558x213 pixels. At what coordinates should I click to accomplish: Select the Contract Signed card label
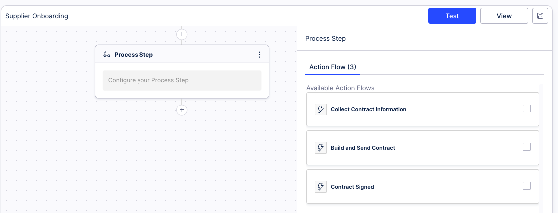pos(352,187)
